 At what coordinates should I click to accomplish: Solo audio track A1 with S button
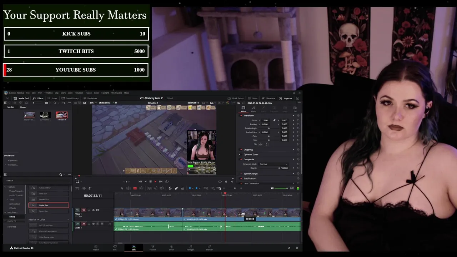pos(98,224)
